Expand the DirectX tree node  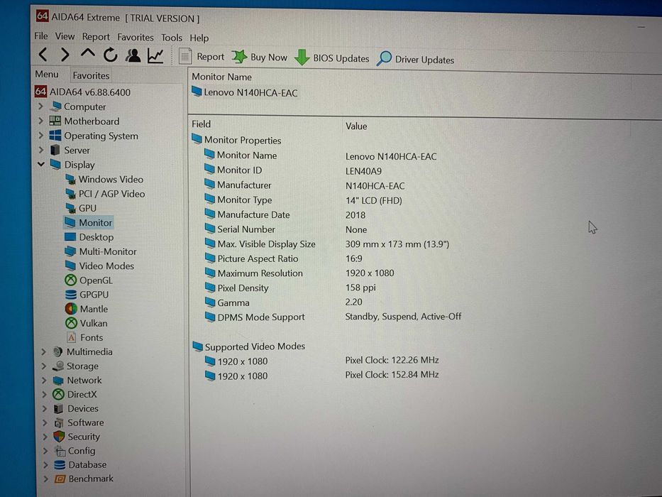44,394
